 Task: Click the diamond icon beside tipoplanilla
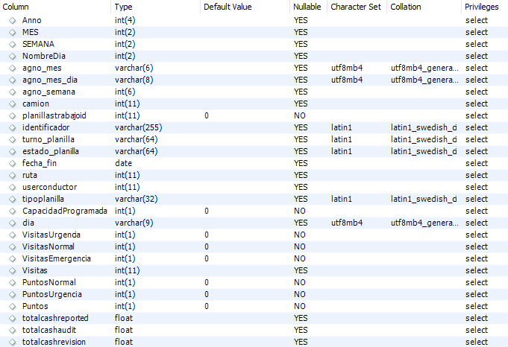click(13, 200)
